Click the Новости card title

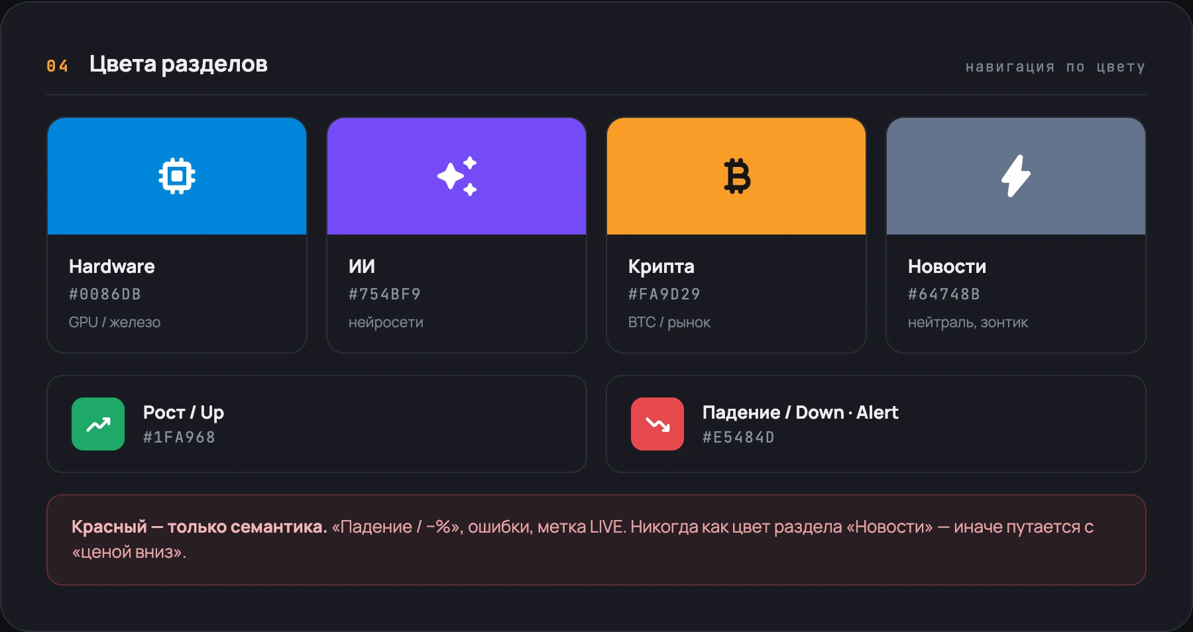coord(947,266)
